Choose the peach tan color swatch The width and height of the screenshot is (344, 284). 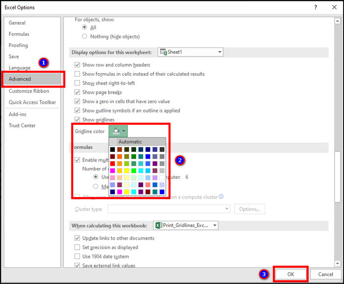(x=119, y=178)
